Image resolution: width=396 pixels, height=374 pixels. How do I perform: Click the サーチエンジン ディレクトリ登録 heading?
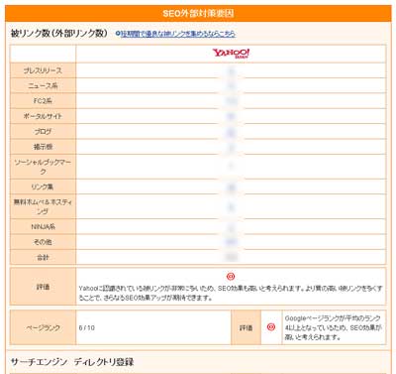[x=72, y=362]
